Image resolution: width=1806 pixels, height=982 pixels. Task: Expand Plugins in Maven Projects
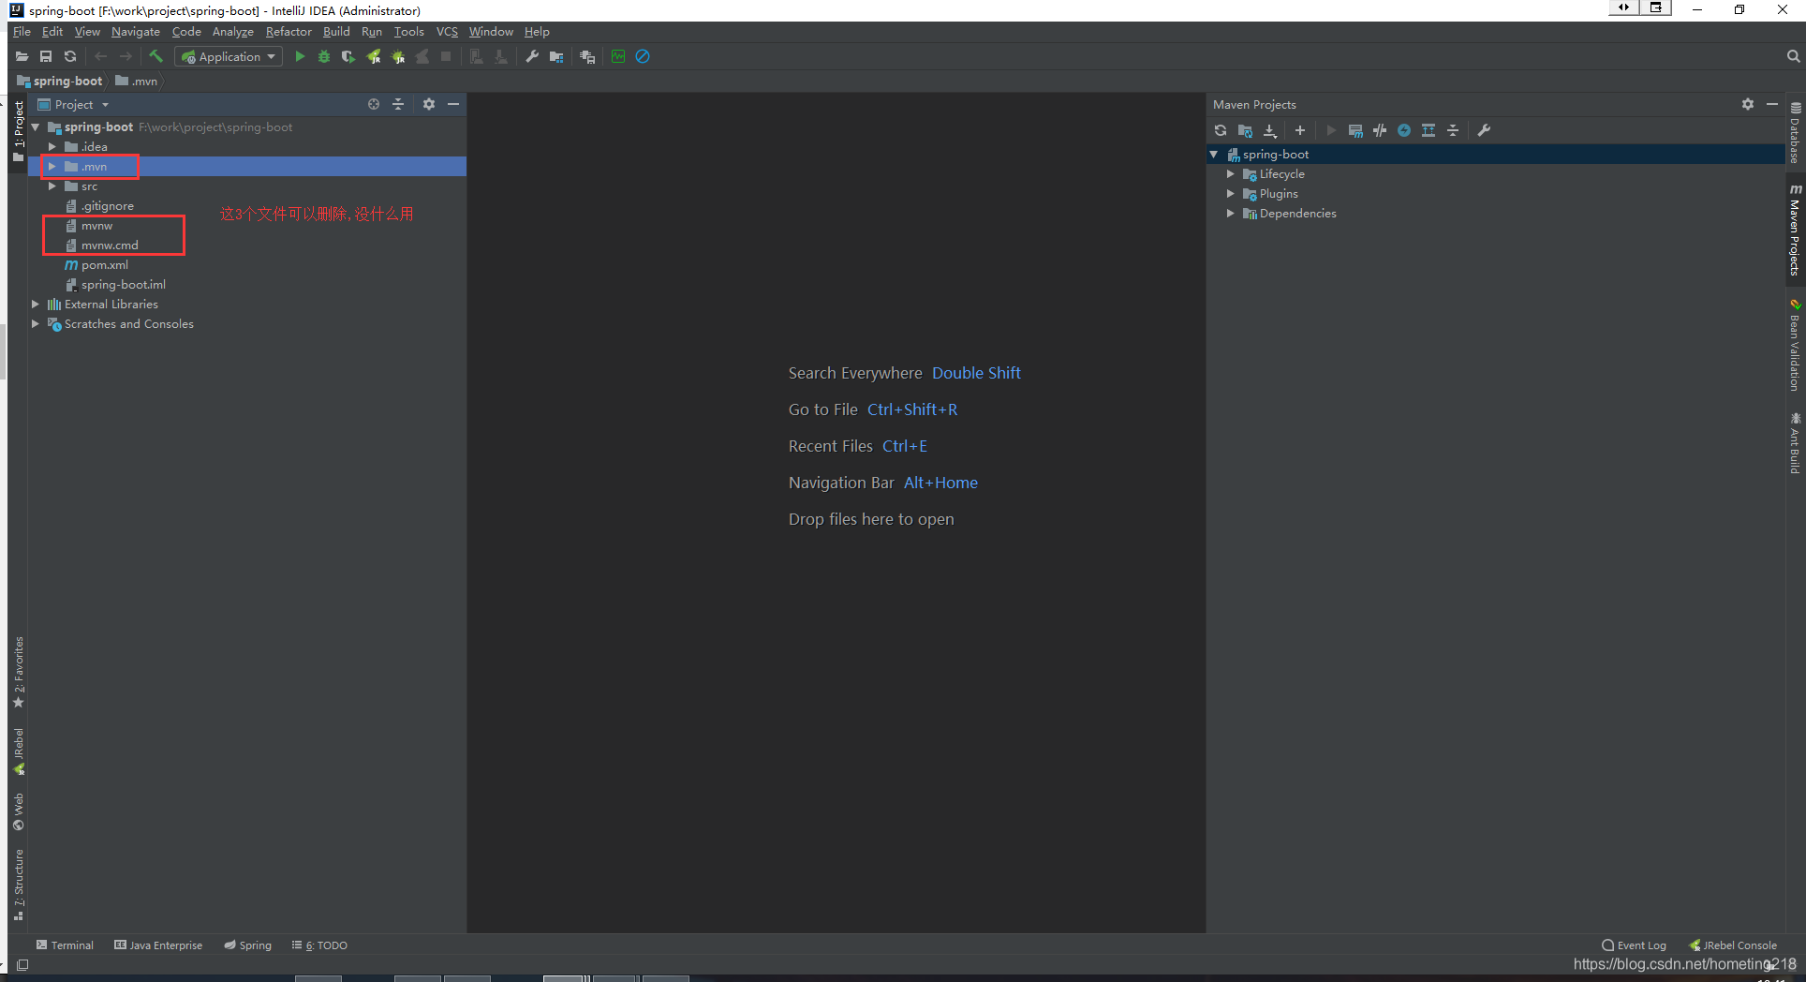pos(1230,194)
